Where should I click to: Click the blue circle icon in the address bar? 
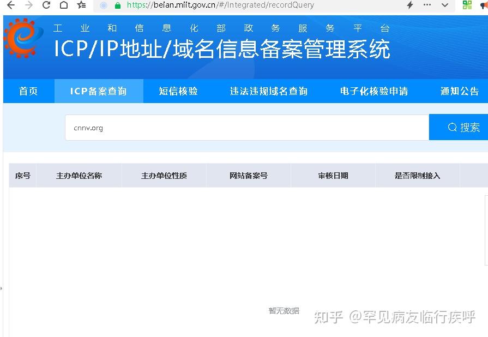103,5
